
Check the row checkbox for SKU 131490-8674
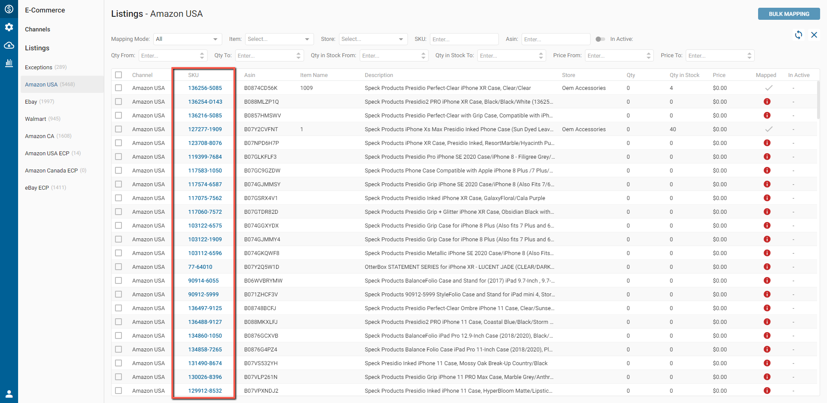(x=118, y=363)
